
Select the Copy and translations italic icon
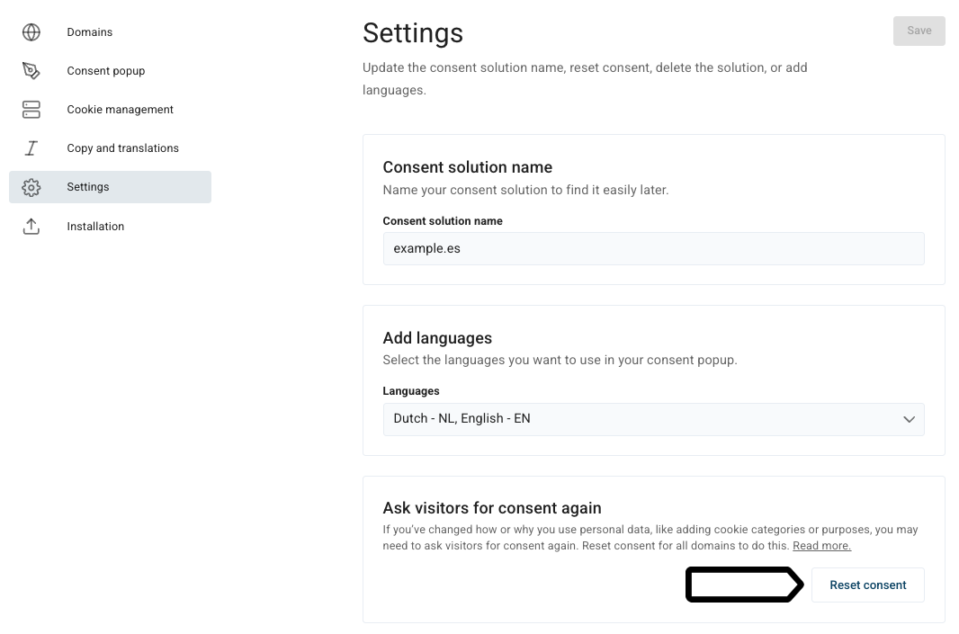click(31, 147)
